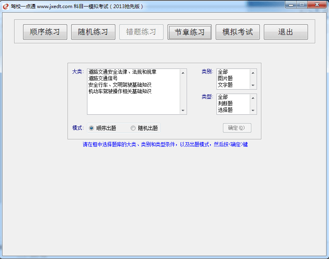Select 文字题 in the 类别 list
Screen dimensions: 329x259
point(225,85)
